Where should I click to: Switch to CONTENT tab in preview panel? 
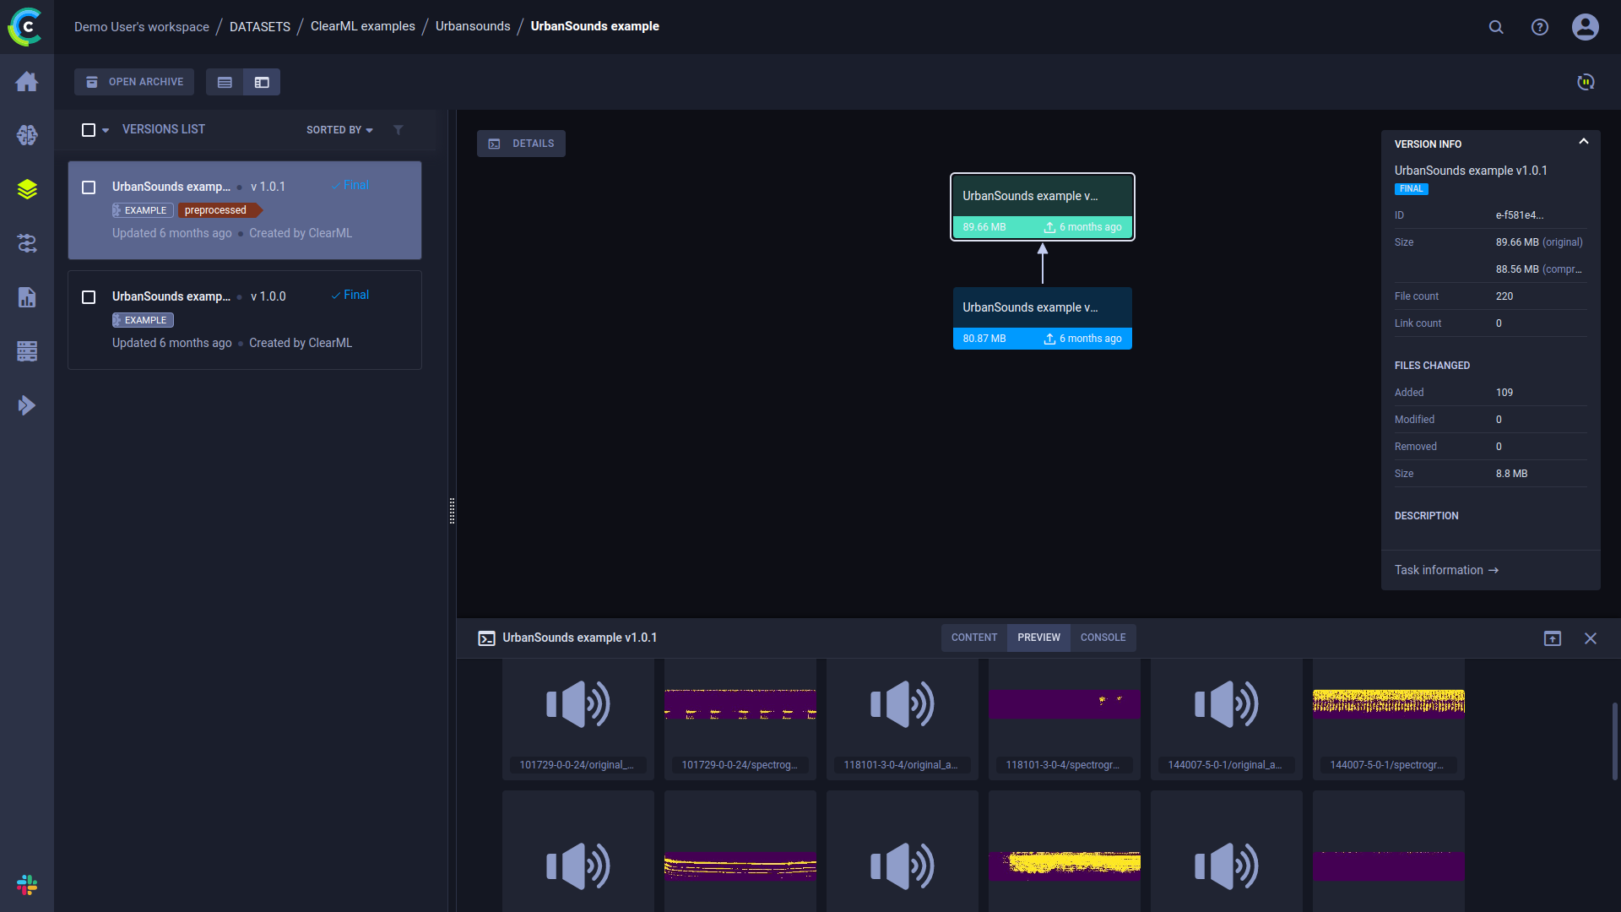click(x=973, y=637)
